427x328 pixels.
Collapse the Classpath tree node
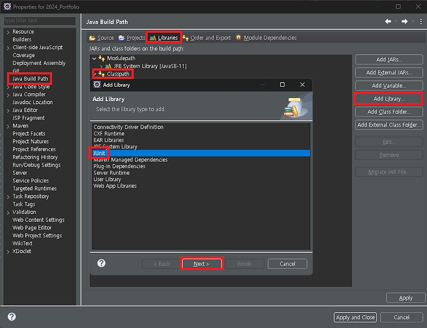(95, 74)
